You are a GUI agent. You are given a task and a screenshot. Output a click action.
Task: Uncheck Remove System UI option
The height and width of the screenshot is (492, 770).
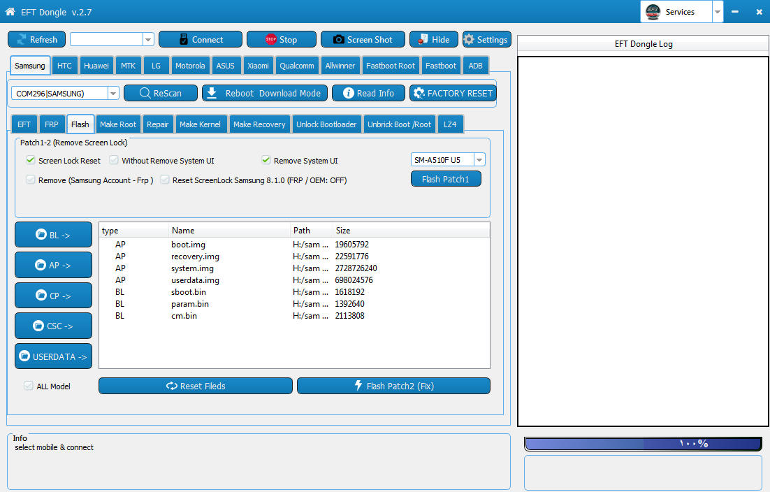[266, 160]
